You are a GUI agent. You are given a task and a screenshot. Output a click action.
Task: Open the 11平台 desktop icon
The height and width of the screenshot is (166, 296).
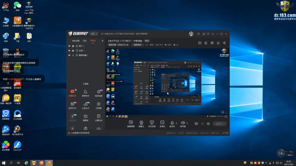click(x=6, y=6)
